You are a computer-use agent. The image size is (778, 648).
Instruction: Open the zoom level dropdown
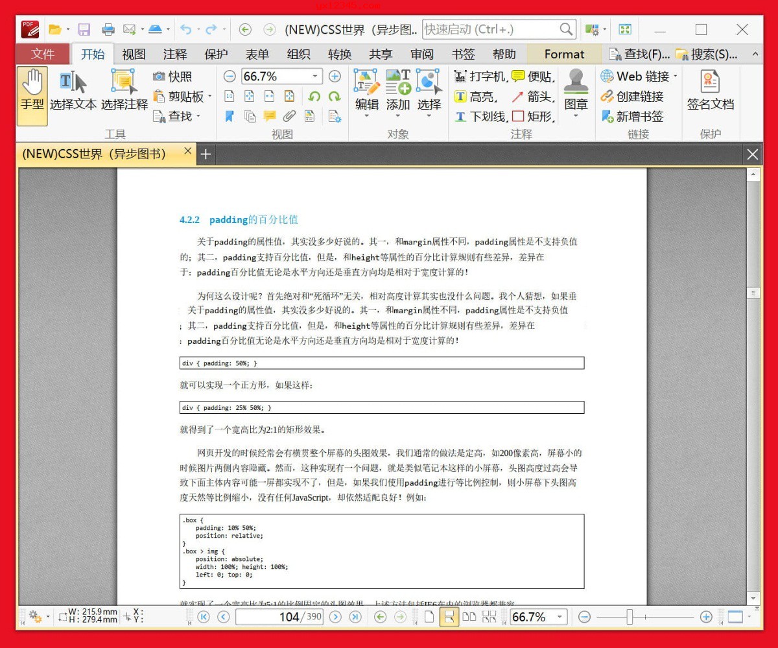(314, 76)
